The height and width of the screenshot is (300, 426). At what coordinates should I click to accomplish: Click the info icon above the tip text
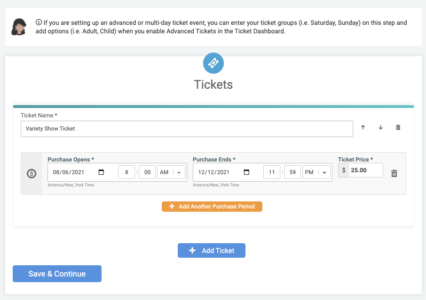pos(39,22)
